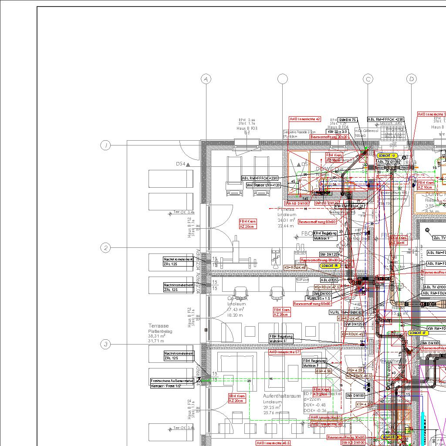Click grid axis bubble A
Screen dimensions: 446x446
pyautogui.click(x=206, y=79)
